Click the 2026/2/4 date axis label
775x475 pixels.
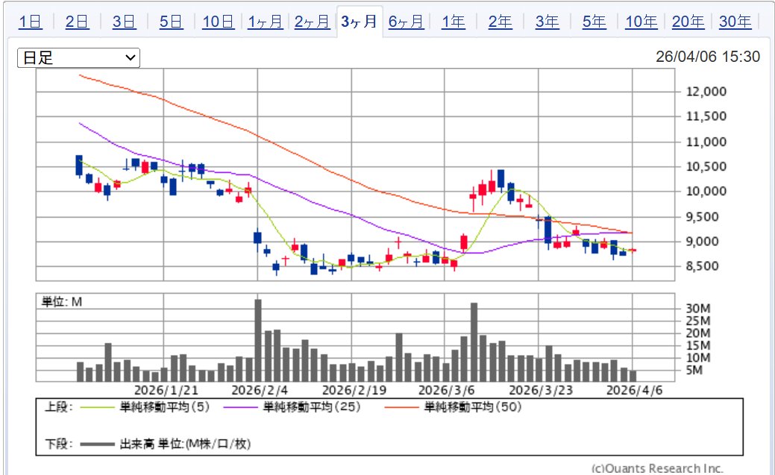[260, 390]
